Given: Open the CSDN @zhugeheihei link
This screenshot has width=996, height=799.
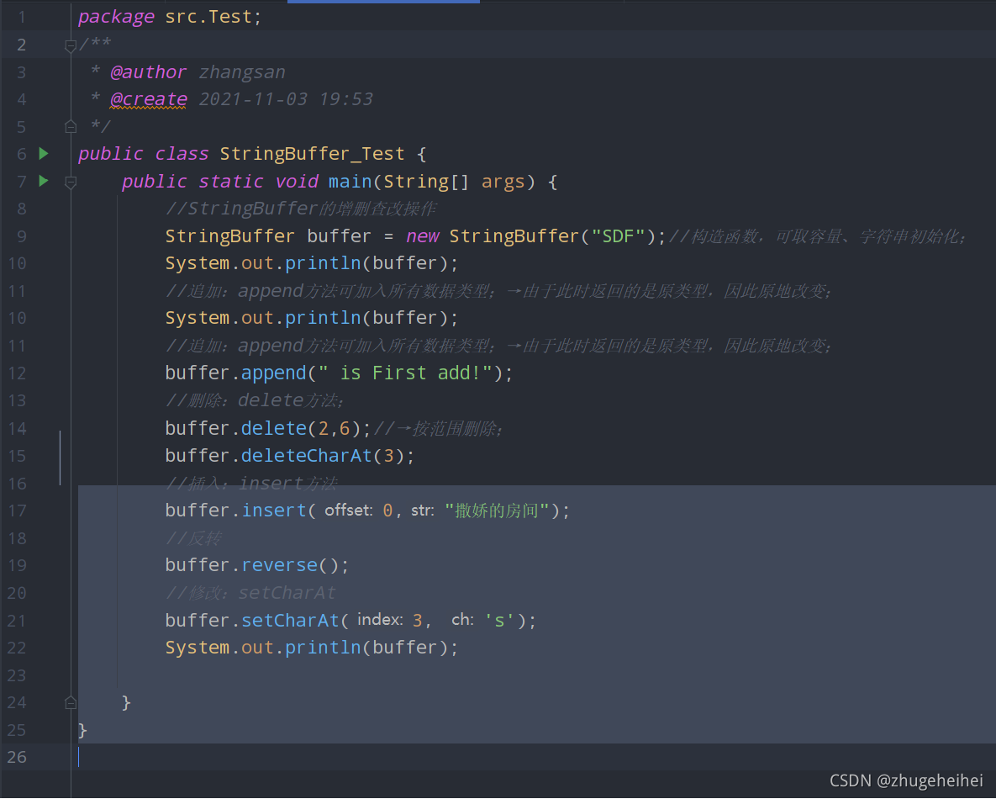Looking at the screenshot, I should [905, 780].
